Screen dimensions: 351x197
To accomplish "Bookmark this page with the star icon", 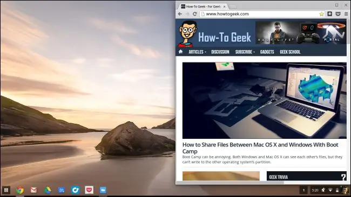I will 321,14.
